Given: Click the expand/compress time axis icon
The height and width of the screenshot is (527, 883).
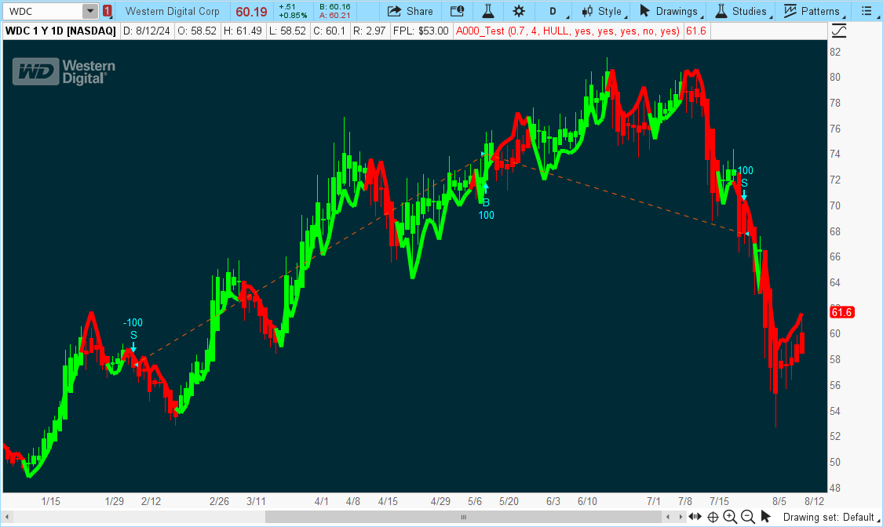Looking at the screenshot, I should [695, 517].
